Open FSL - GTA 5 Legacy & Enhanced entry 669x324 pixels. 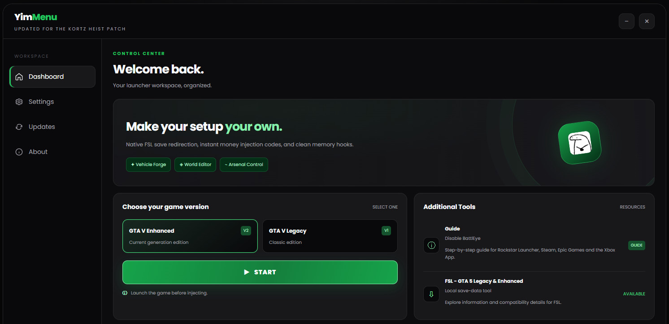pyautogui.click(x=534, y=294)
